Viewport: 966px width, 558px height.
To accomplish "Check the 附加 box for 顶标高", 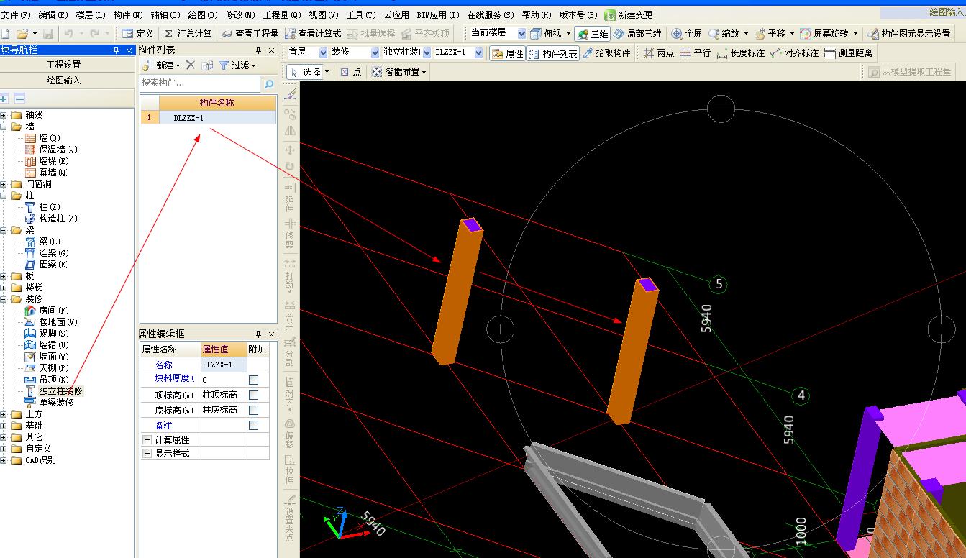I will pos(253,395).
